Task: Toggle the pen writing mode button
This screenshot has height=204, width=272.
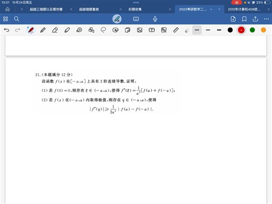Action: [117, 19]
